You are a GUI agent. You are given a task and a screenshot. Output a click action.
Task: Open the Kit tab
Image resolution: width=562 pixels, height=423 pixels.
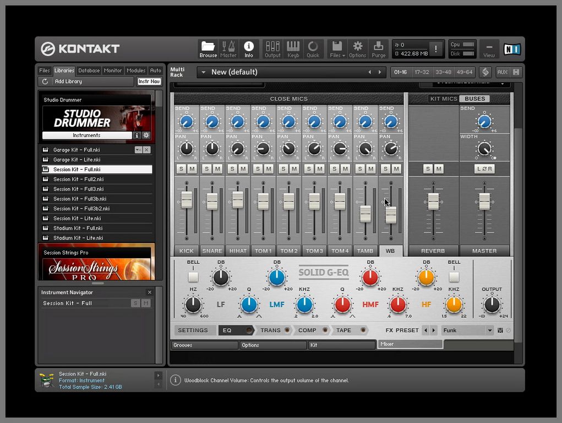coord(342,345)
